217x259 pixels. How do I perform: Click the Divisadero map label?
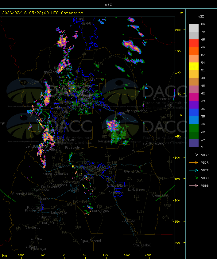point(74,147)
